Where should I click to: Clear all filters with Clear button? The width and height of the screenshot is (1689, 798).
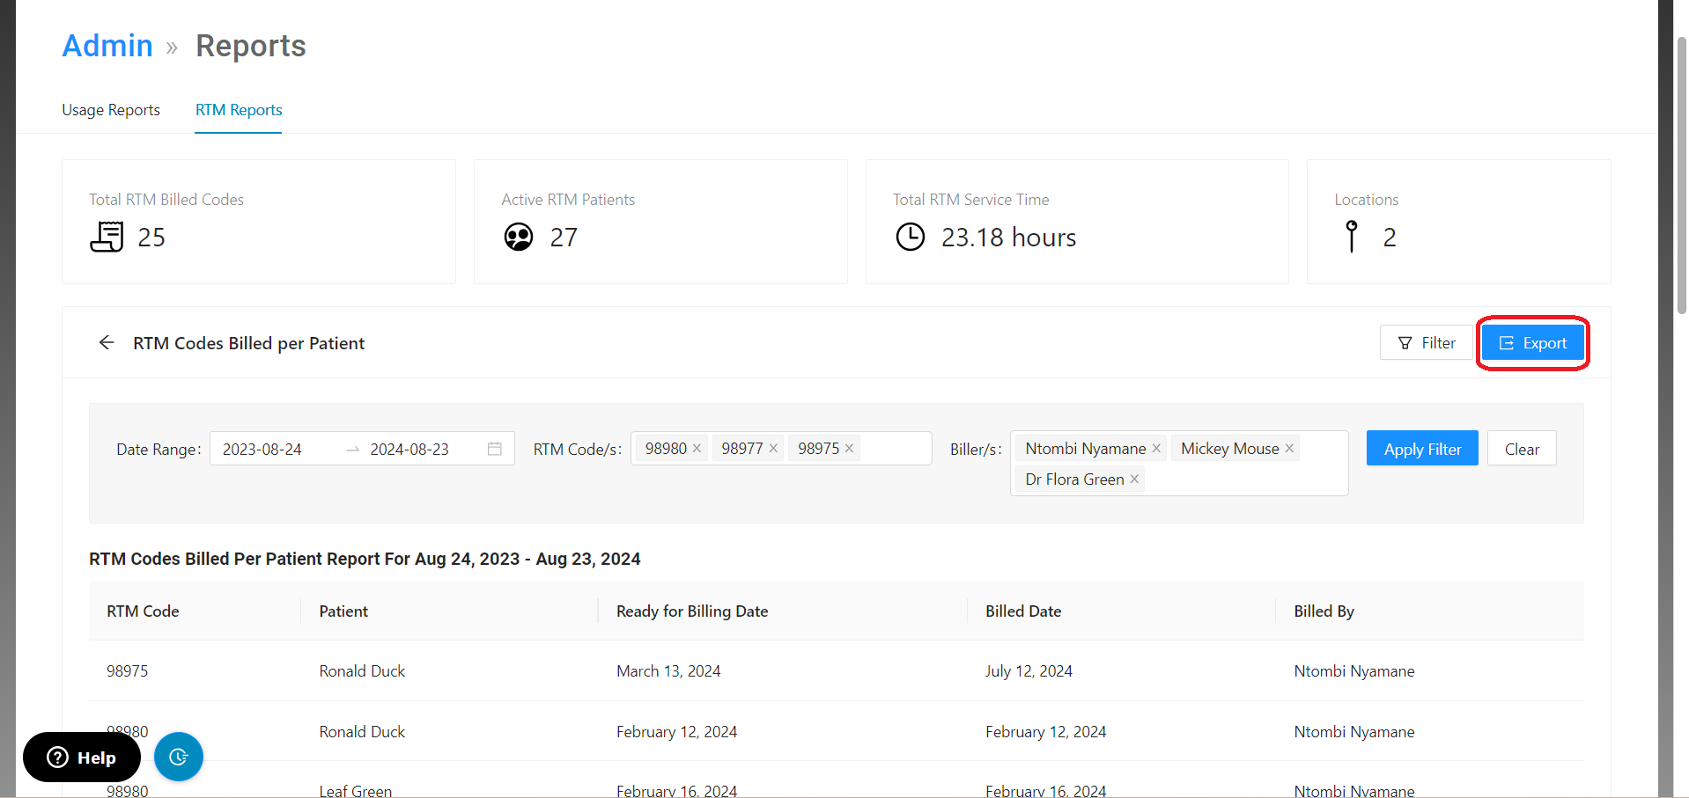click(1521, 449)
